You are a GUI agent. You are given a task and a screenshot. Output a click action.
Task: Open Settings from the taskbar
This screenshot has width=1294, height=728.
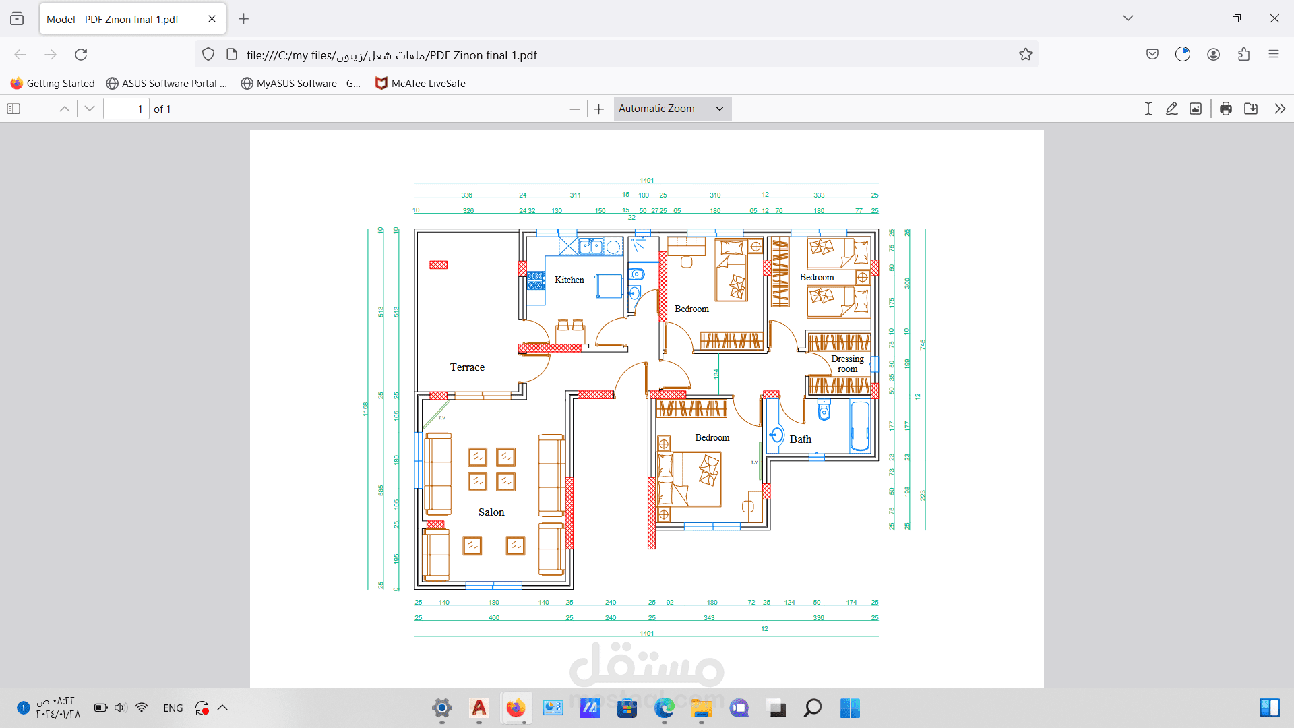[x=442, y=708]
